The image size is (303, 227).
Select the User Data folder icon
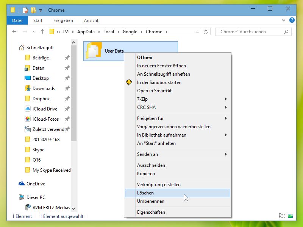point(94,50)
